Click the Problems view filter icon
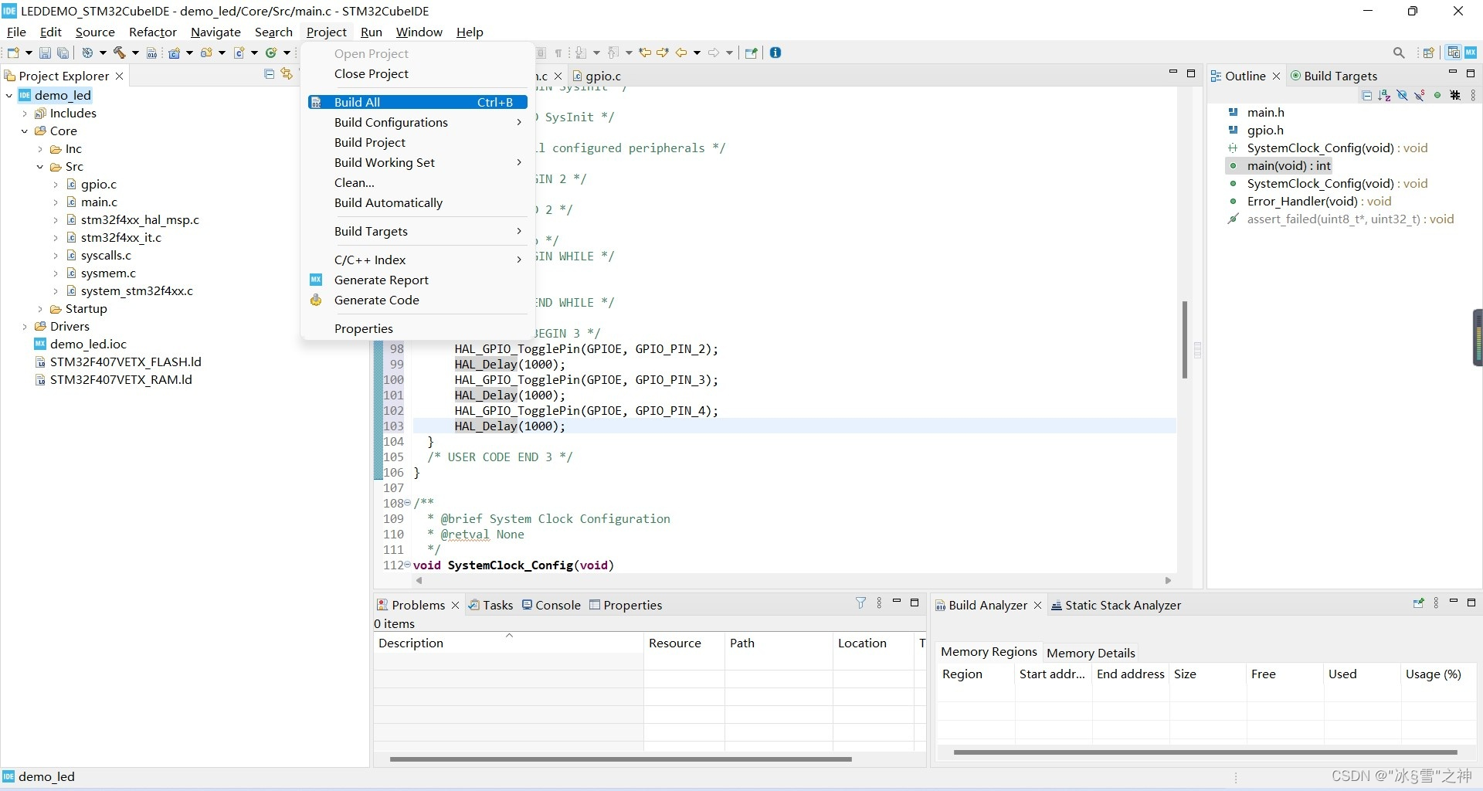1483x791 pixels. click(860, 603)
